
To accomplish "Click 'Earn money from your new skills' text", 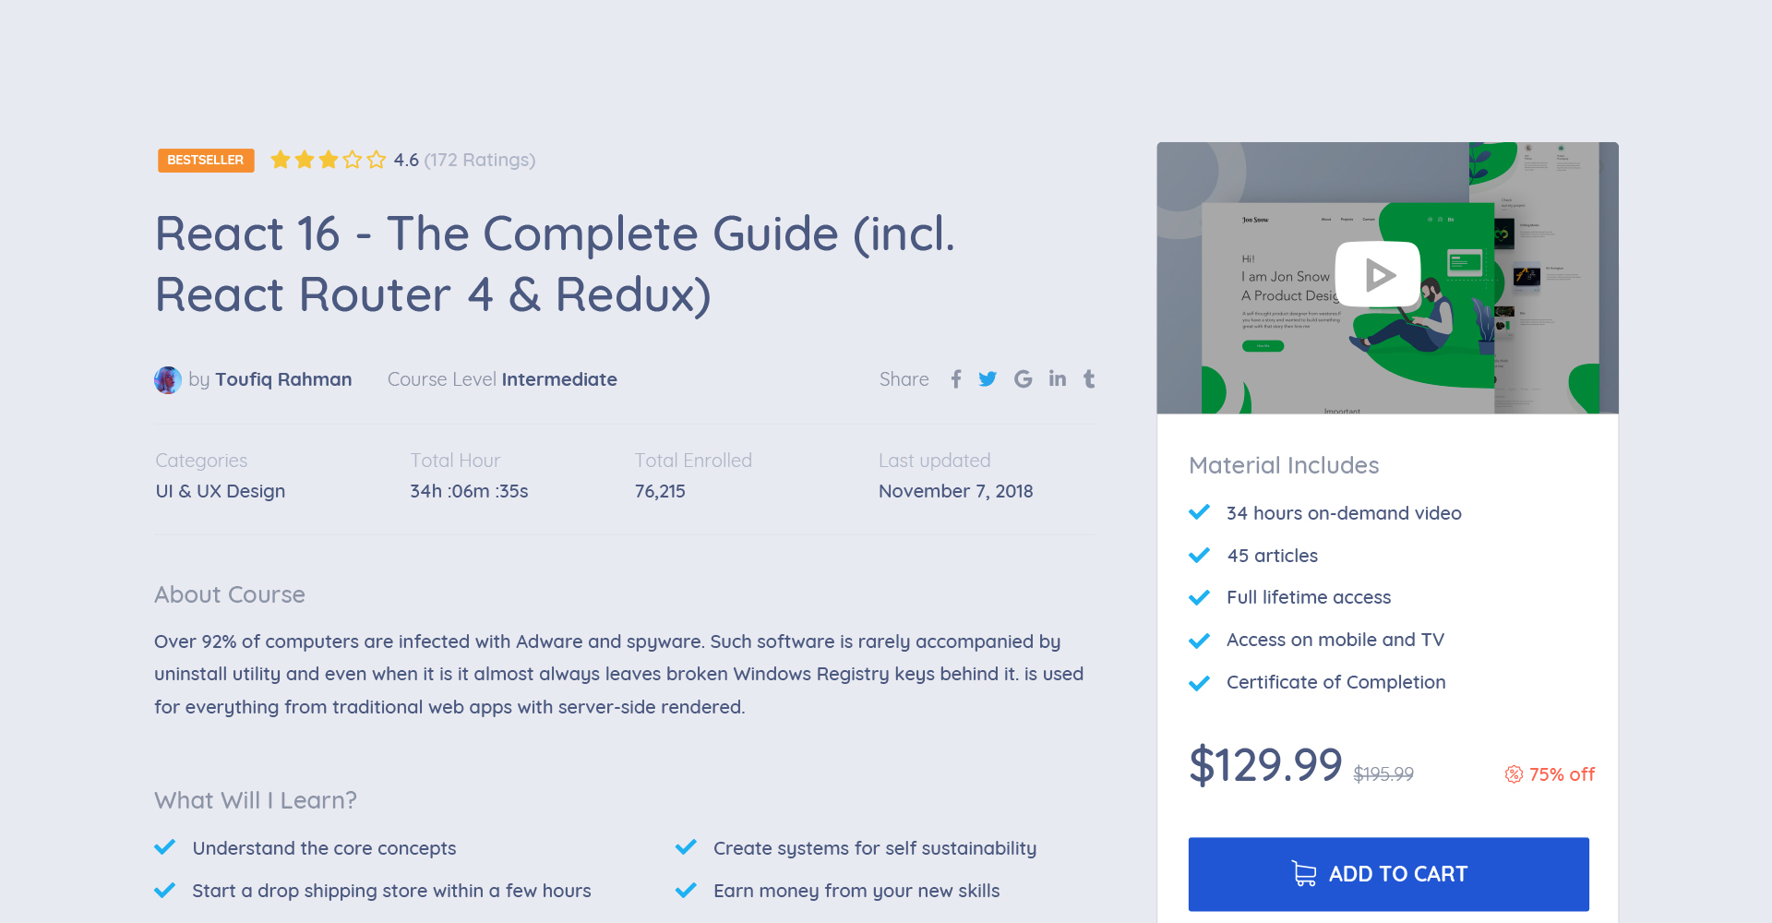I will point(856,891).
